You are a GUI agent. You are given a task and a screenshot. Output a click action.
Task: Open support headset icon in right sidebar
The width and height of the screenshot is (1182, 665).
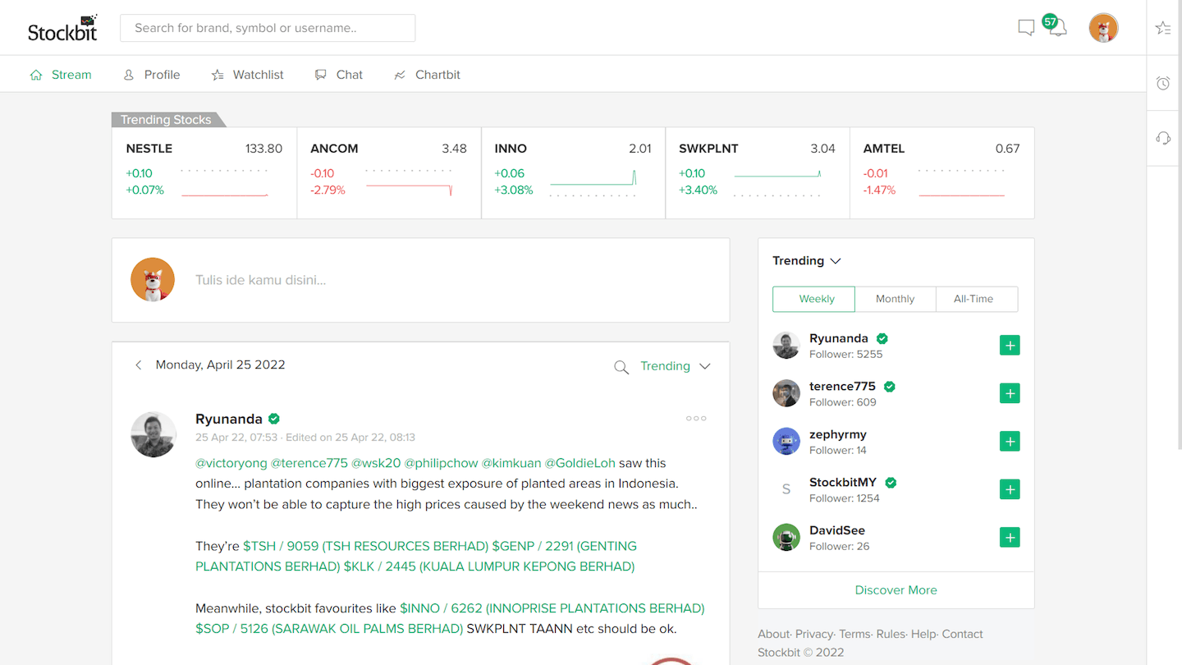[1162, 138]
